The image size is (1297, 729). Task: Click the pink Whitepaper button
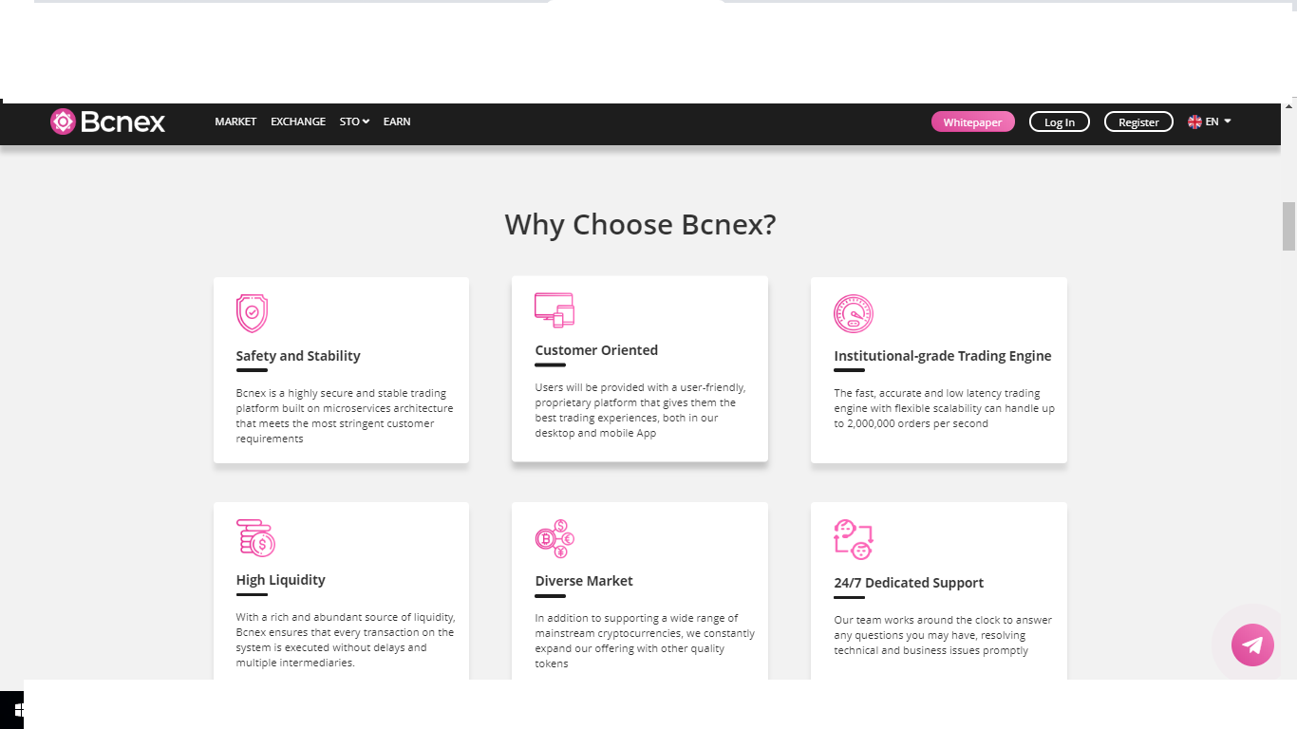tap(972, 122)
